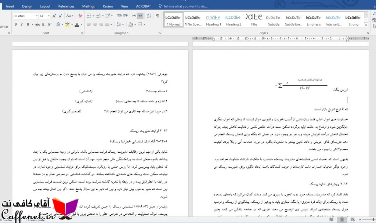Apply strikethrough to the text
Screen dimensions: 376x223
37,25
